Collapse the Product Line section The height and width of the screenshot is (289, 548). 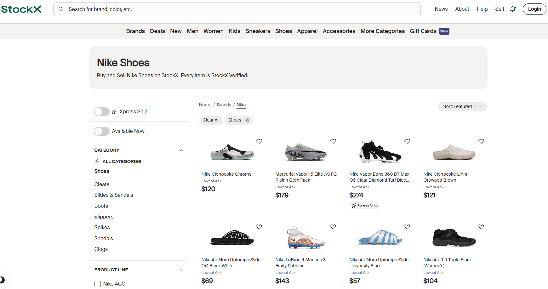click(x=181, y=270)
